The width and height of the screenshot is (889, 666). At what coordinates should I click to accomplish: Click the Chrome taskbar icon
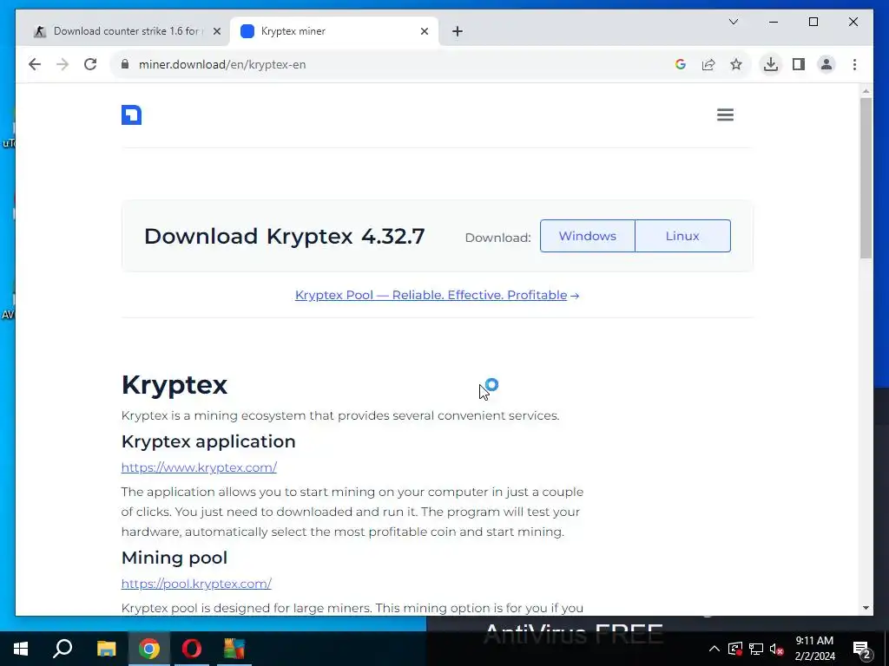click(148, 649)
